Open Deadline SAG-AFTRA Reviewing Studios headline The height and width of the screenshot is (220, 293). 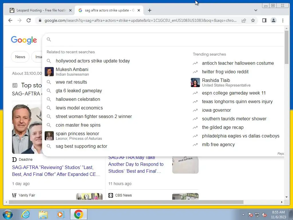click(56, 171)
